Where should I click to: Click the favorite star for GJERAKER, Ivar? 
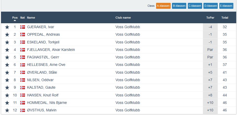7,27
